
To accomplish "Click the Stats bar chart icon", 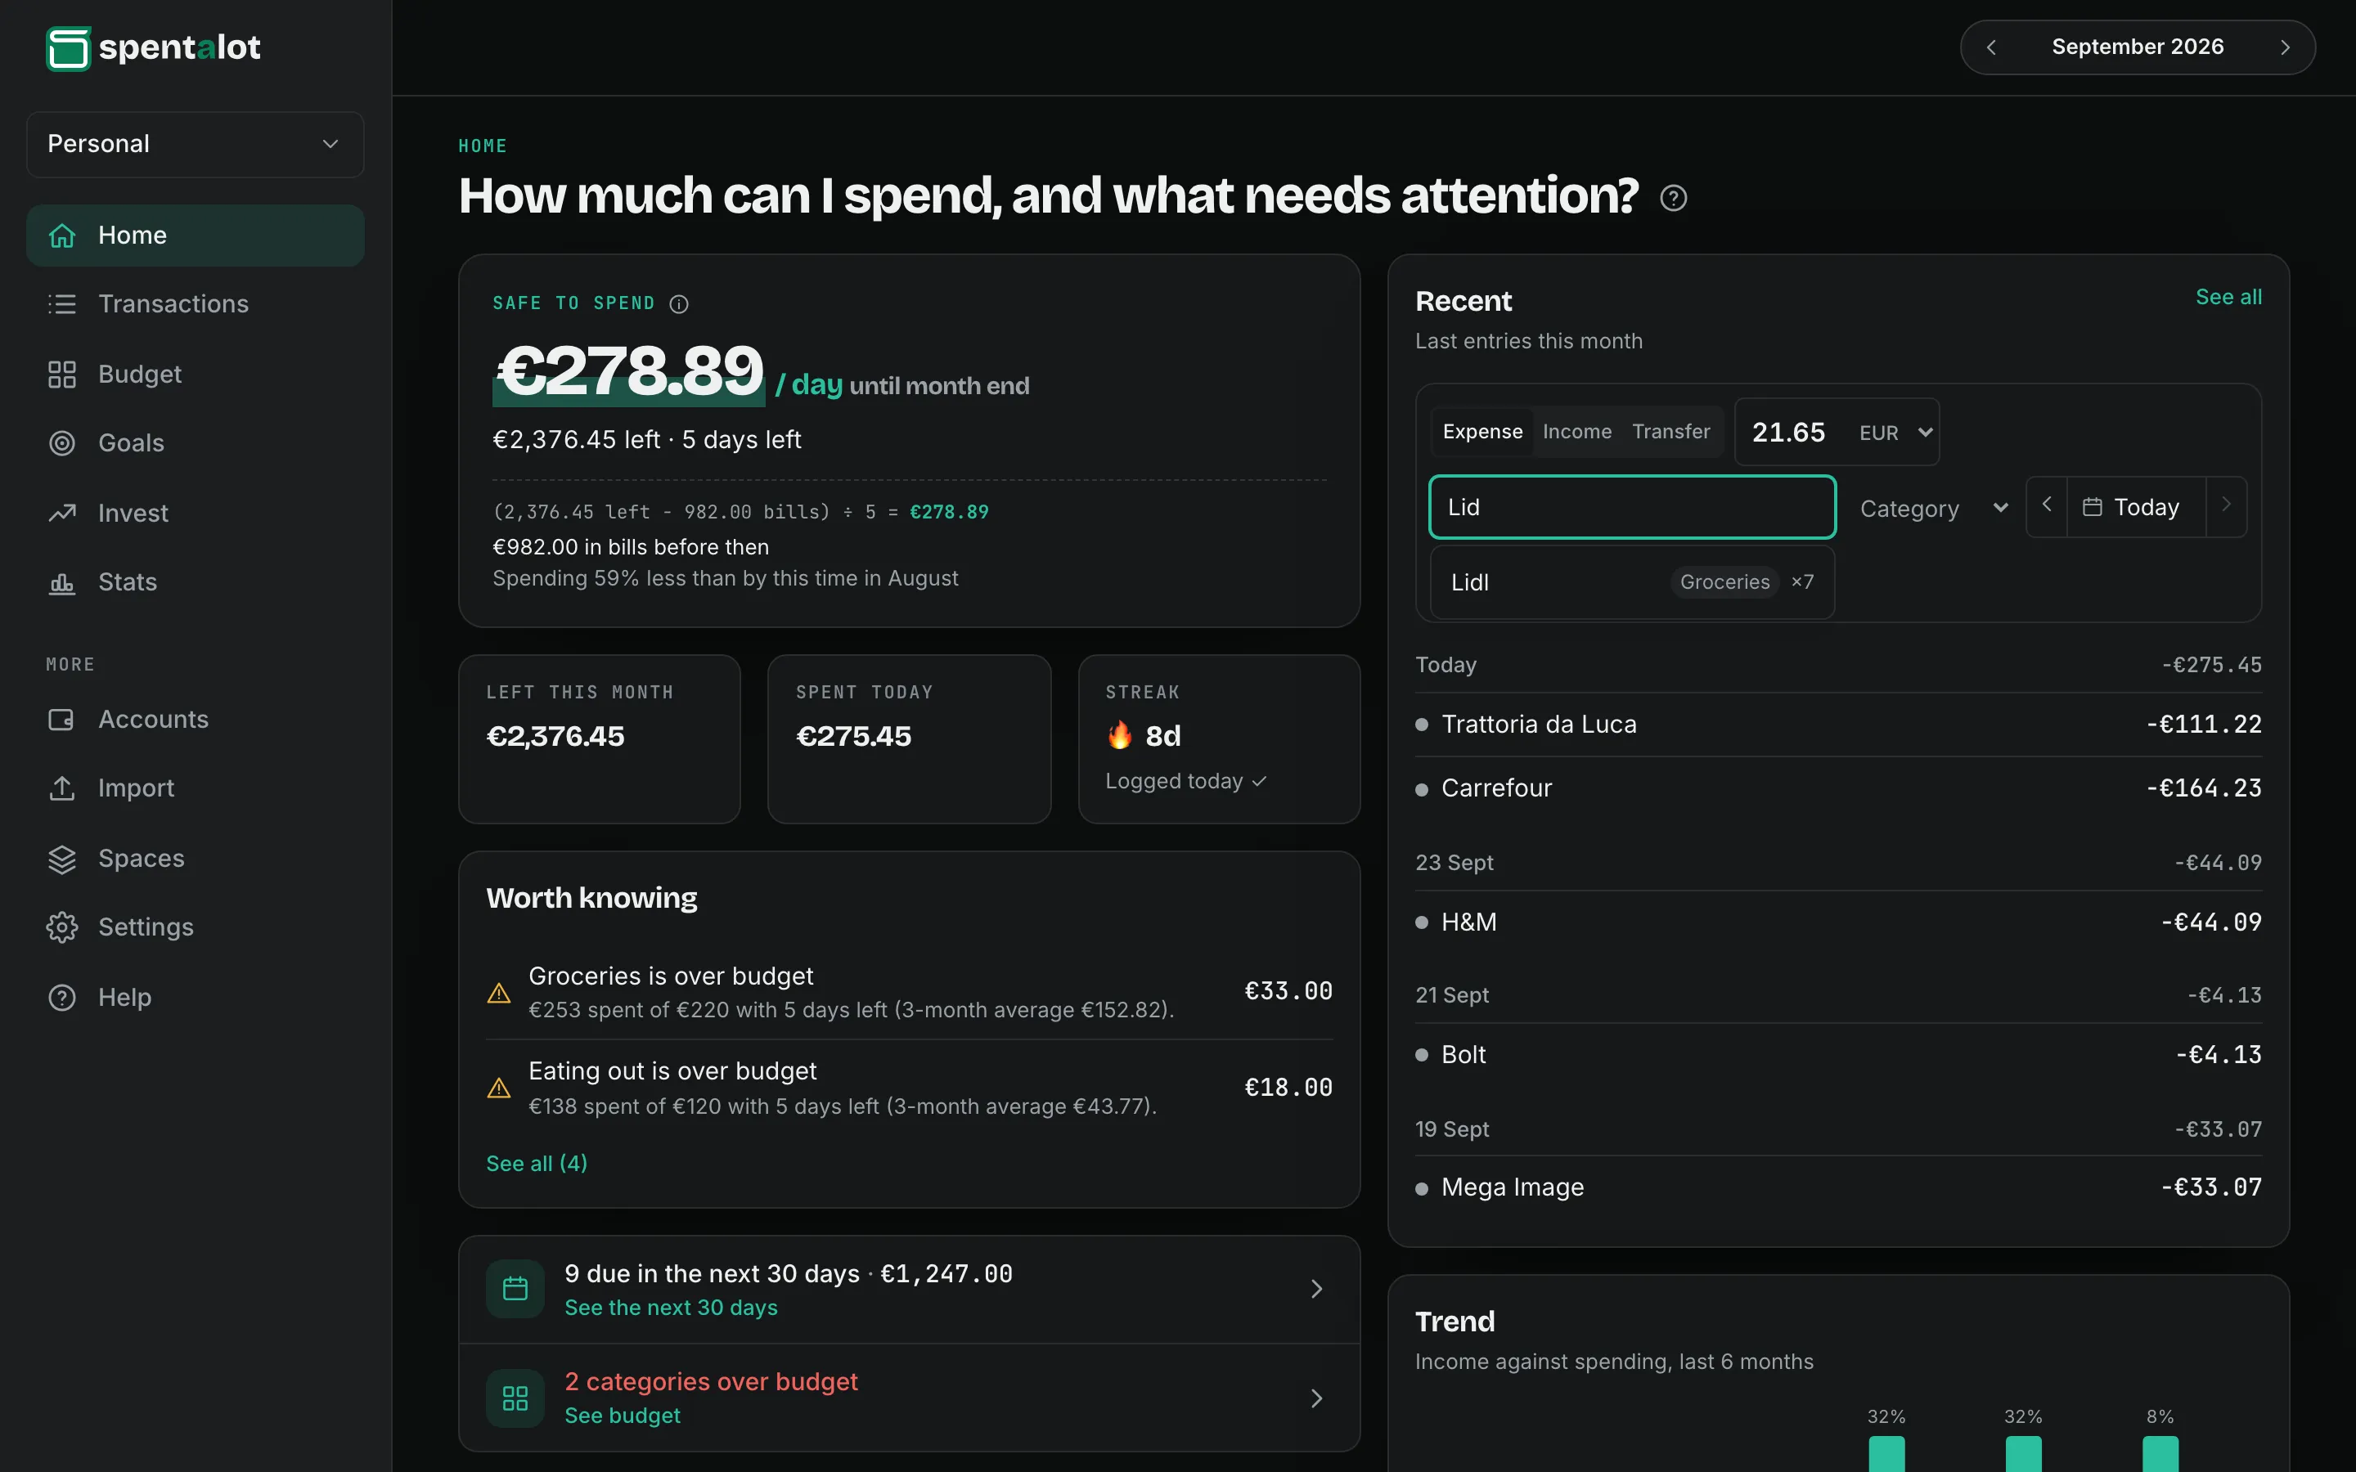I will [62, 582].
